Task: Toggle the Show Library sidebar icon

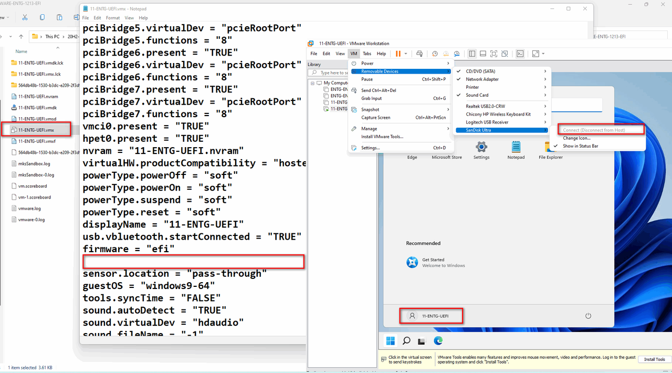Action: coord(472,54)
